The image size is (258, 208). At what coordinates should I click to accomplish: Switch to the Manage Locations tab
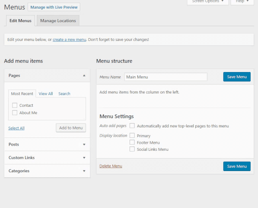point(58,21)
